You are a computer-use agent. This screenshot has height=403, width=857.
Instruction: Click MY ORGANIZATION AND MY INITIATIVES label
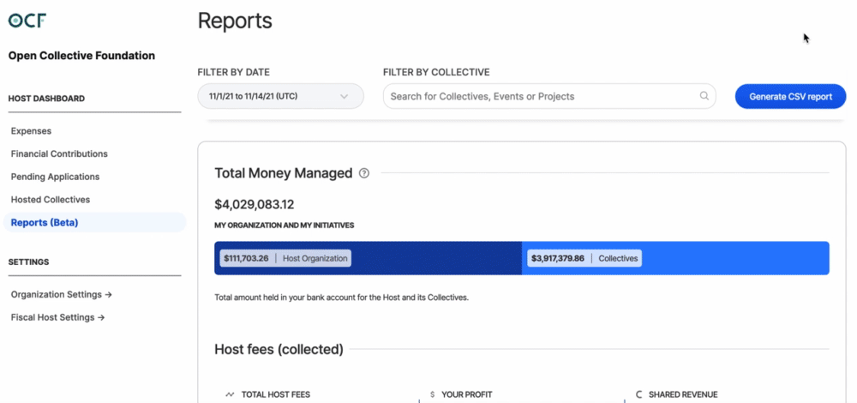285,226
